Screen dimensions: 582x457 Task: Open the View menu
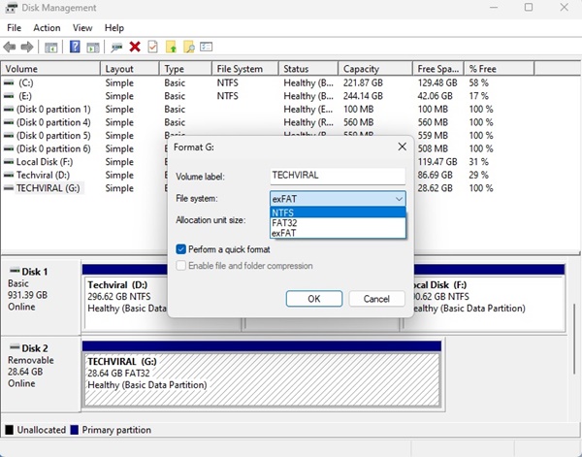tap(82, 28)
